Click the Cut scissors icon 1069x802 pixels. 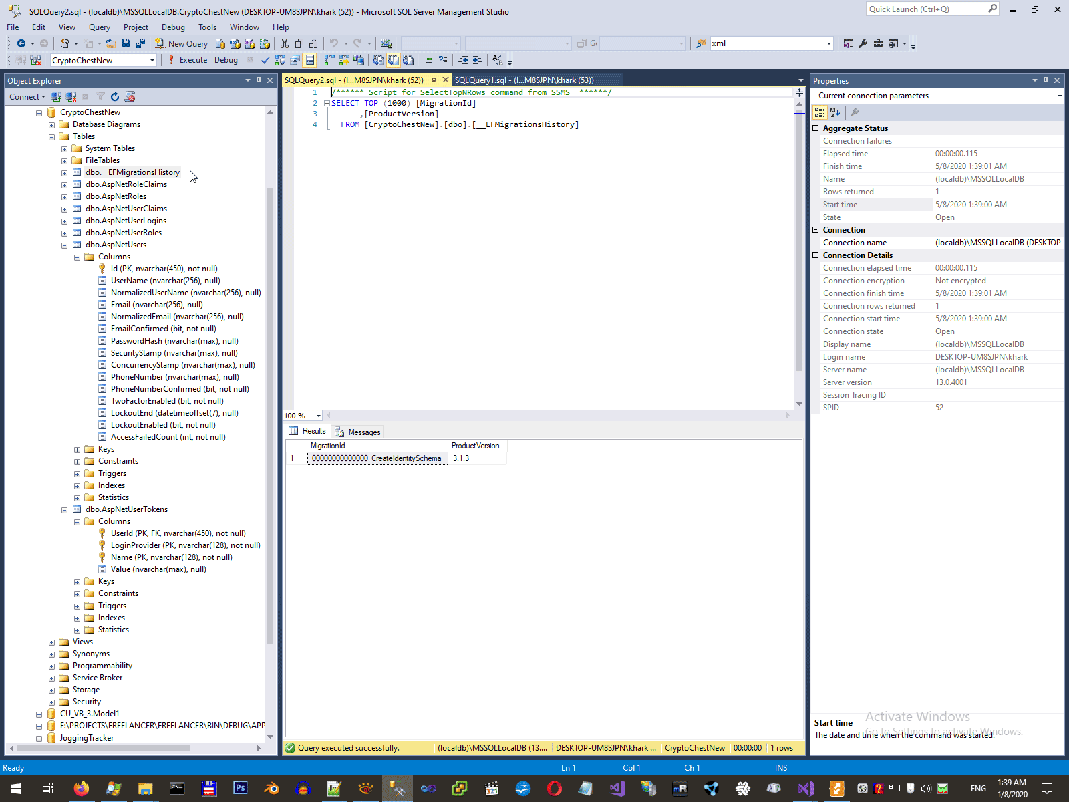[285, 43]
